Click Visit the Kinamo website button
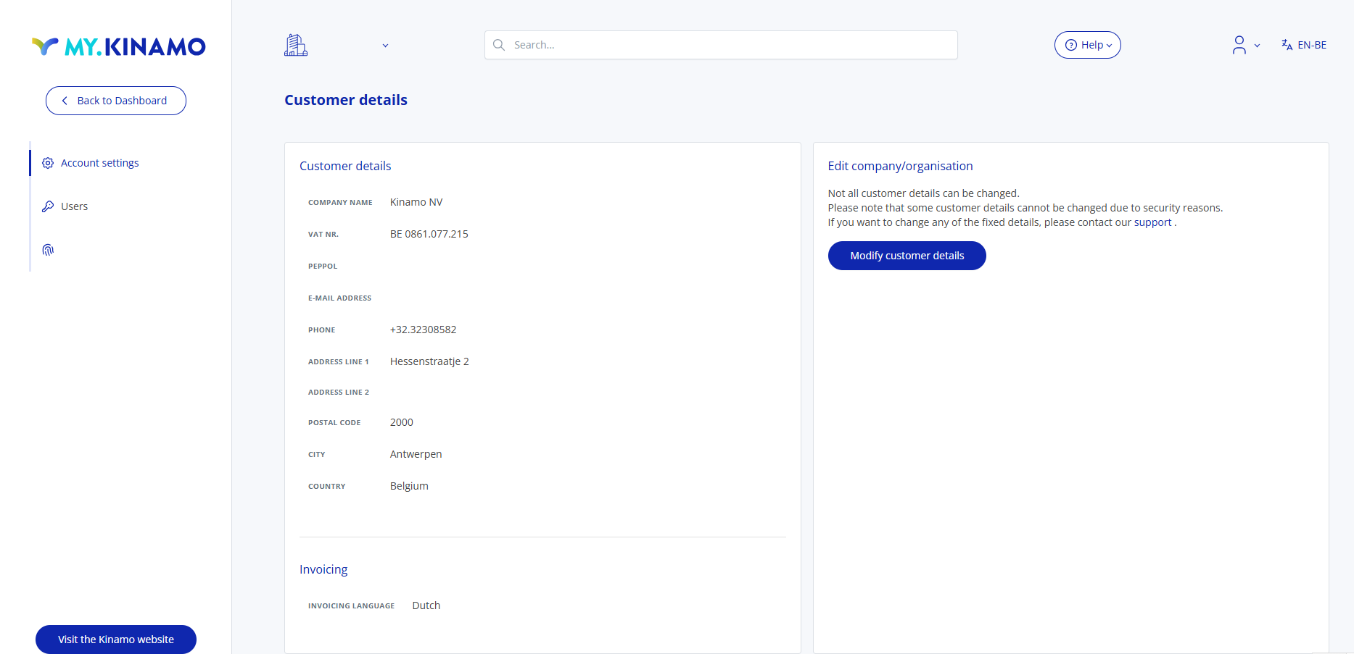 click(x=116, y=640)
